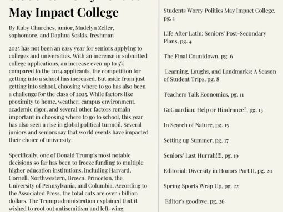Click author name Madelyn Zeller in byline
The height and width of the screenshot is (212, 283).
click(94, 28)
